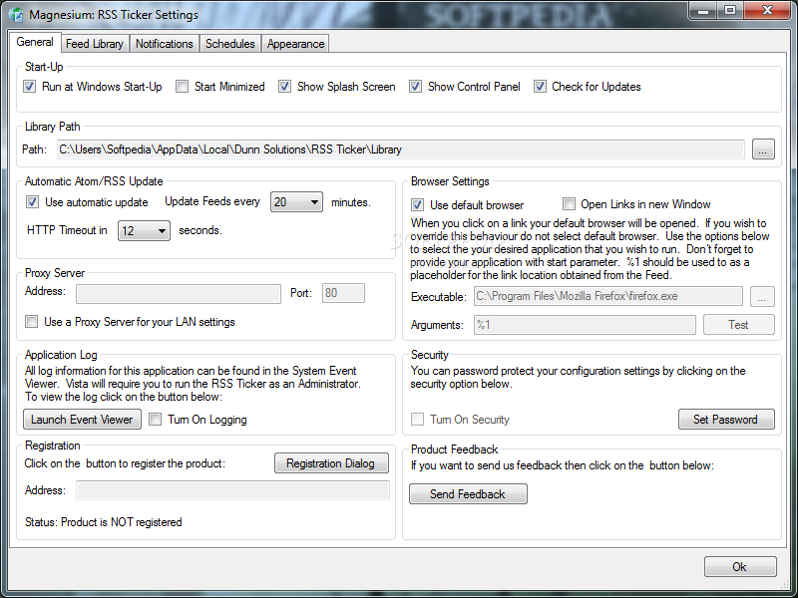Maximize the RSS Ticker Settings window
The width and height of the screenshot is (798, 598).
tap(730, 11)
